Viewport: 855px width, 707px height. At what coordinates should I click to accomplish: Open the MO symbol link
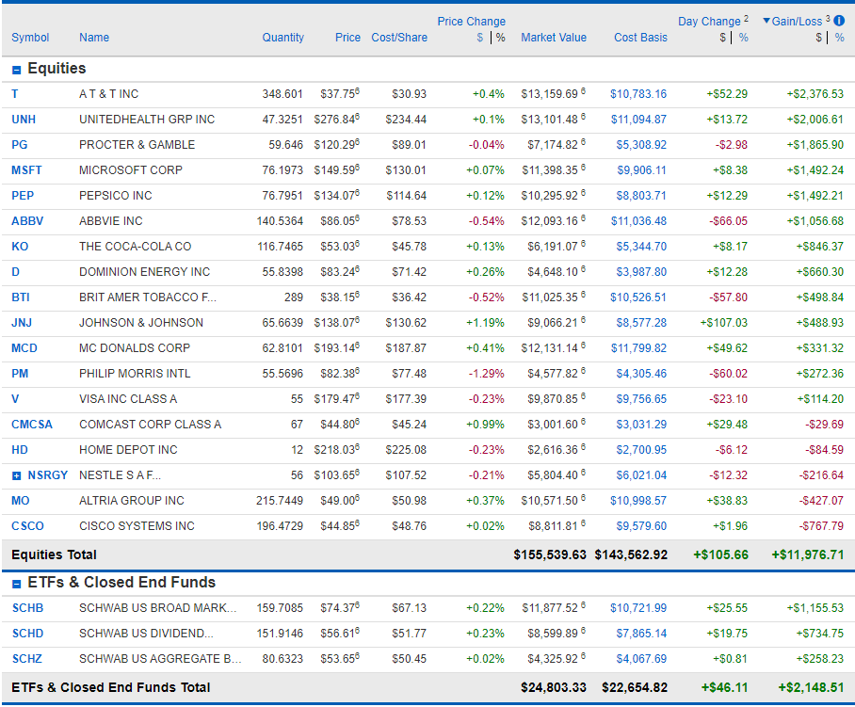(20, 501)
